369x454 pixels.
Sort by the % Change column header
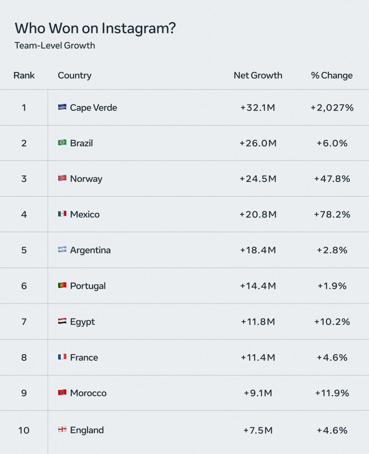pos(332,75)
